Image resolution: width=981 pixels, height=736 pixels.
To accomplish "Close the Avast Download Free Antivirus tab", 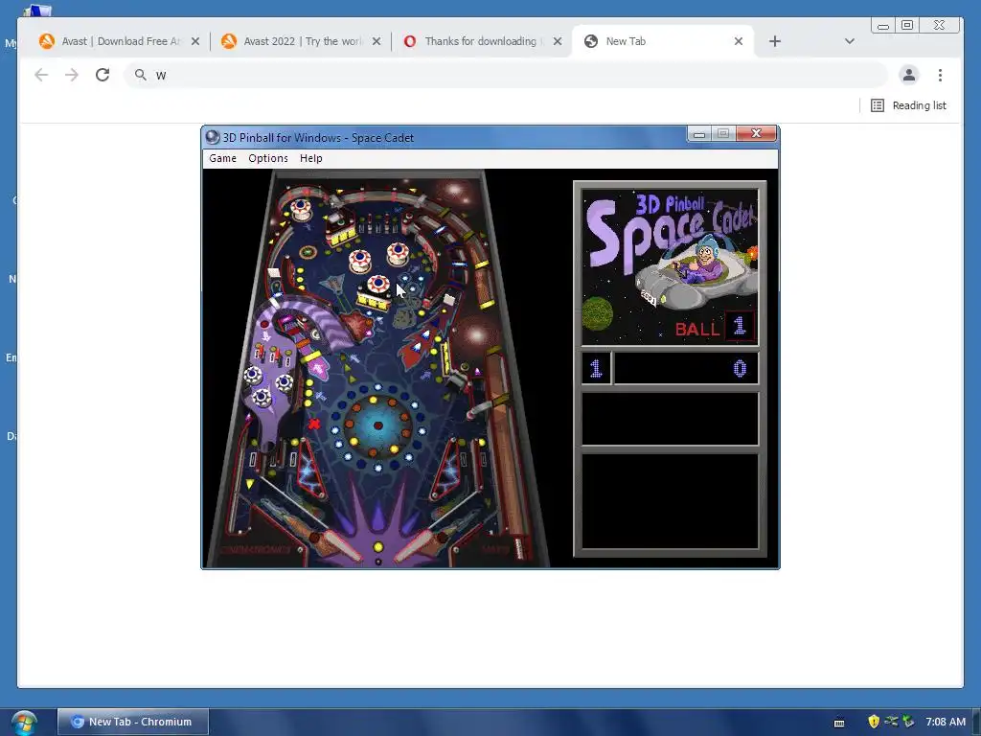I will [195, 41].
